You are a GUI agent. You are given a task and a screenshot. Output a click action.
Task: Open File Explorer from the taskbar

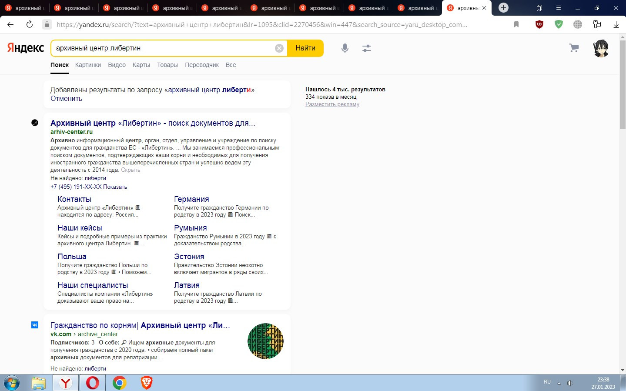pos(39,383)
